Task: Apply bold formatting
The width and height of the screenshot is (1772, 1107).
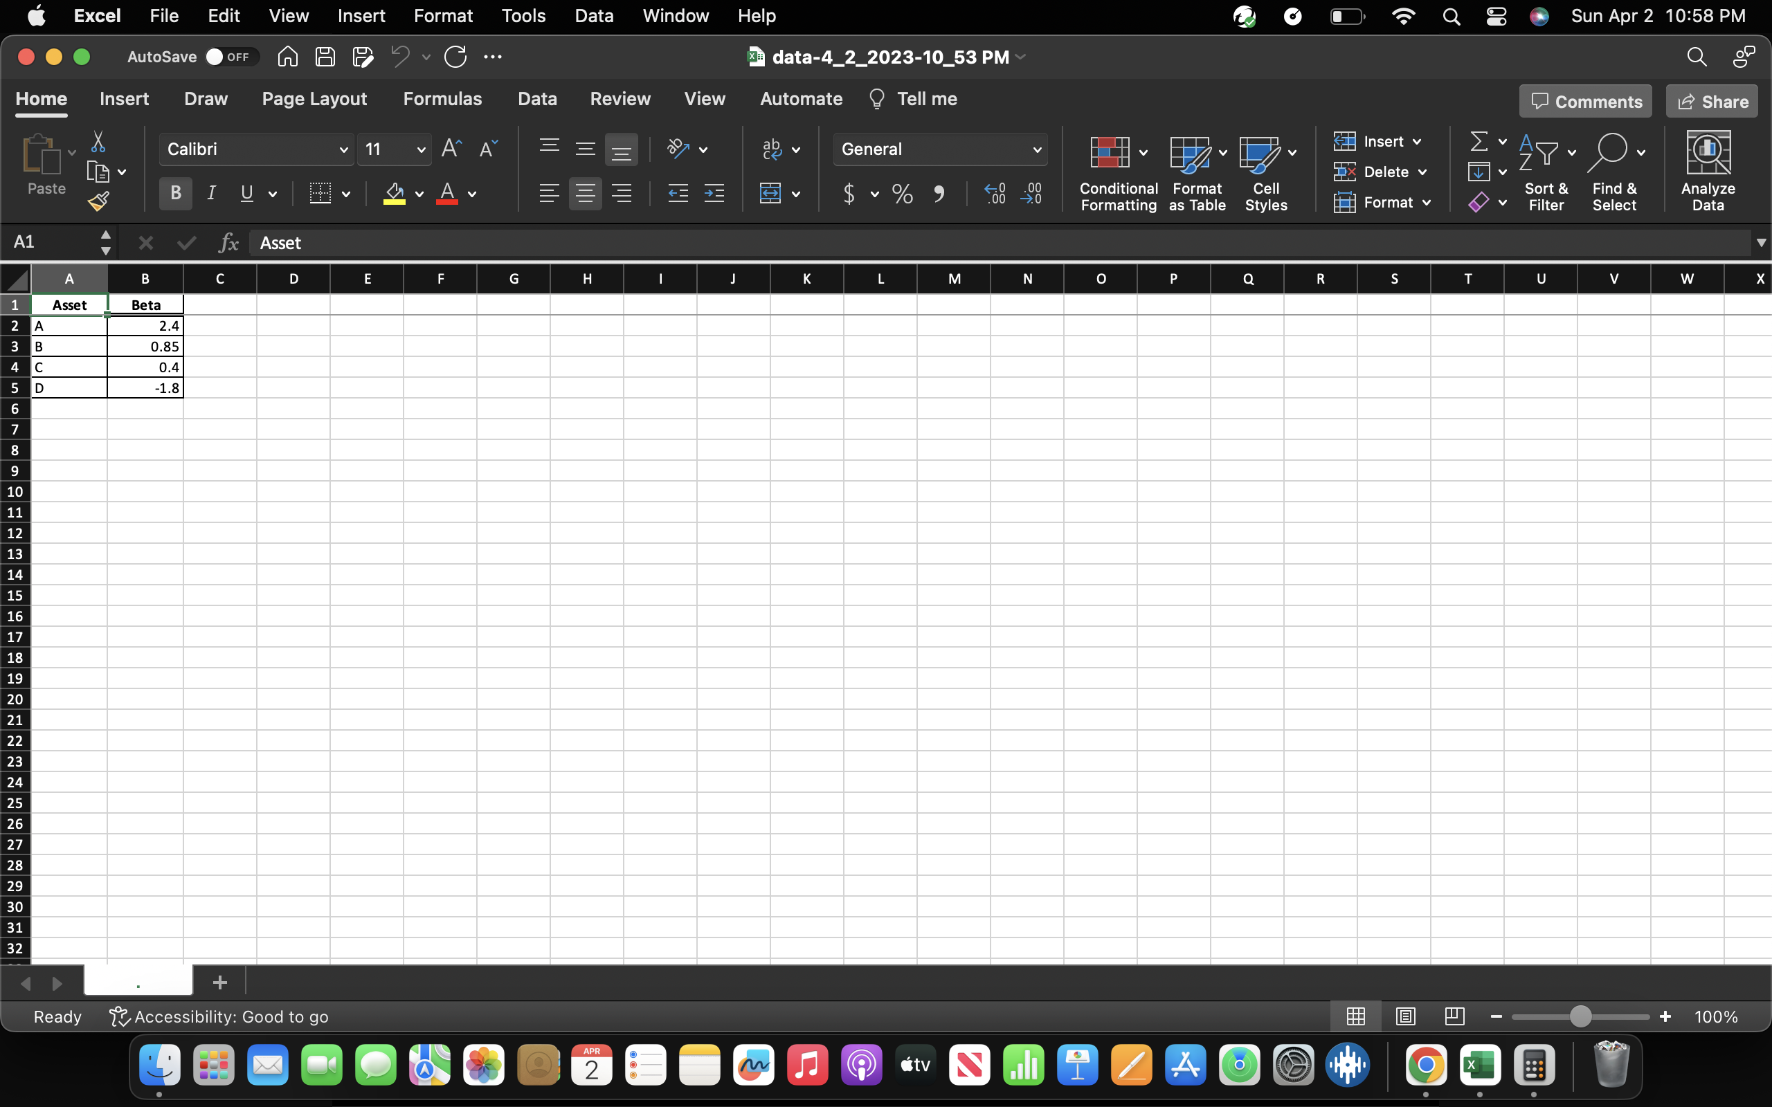Action: point(175,193)
